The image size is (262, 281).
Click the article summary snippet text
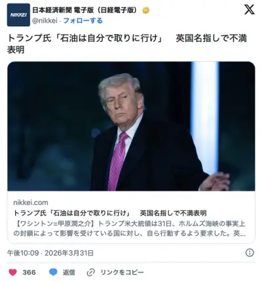[130, 229]
